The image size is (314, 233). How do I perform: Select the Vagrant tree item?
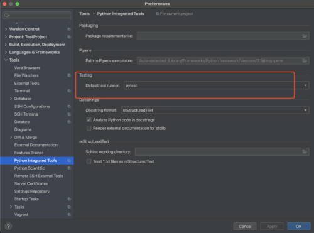(21, 215)
